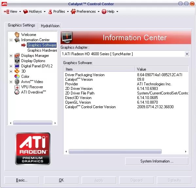Open the Help dropdown arrow
The image size is (196, 188).
pos(117,12)
